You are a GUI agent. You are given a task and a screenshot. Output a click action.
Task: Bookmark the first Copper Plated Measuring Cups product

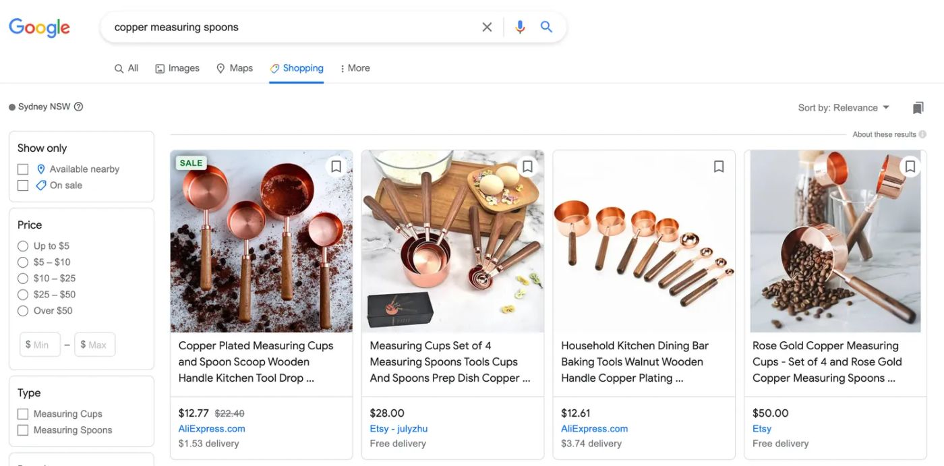336,166
